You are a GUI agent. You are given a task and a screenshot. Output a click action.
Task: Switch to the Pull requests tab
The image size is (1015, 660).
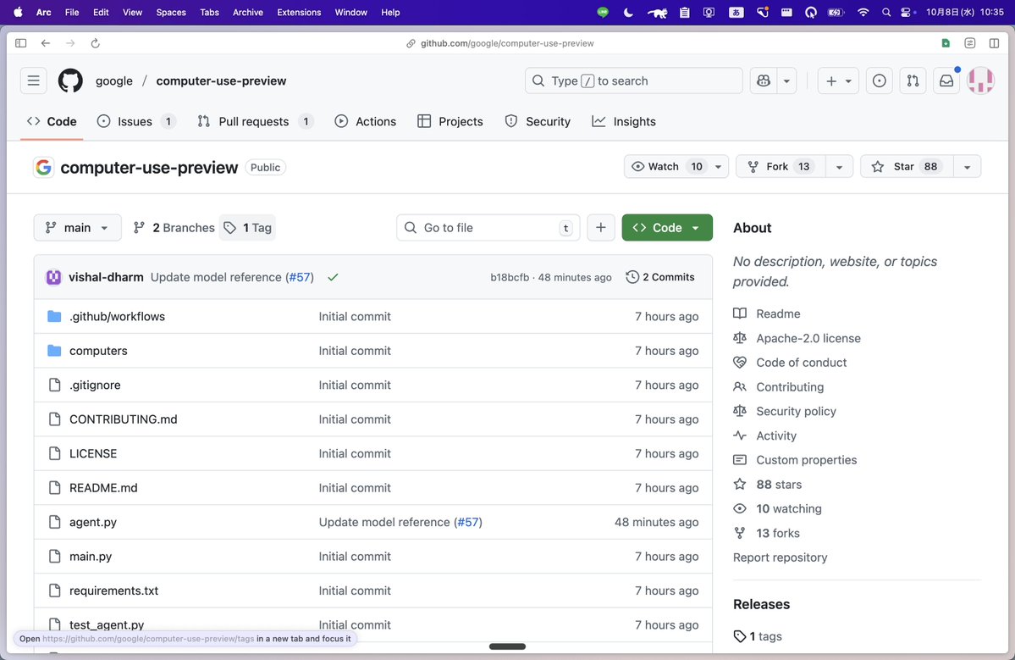255,122
